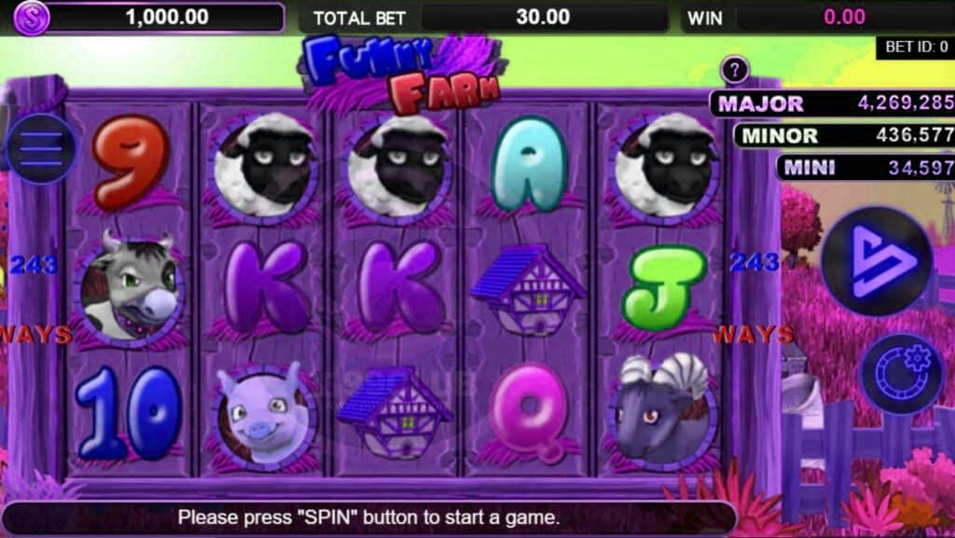Select the green J symbol
Viewport: 955px width, 538px height.
[x=663, y=287]
